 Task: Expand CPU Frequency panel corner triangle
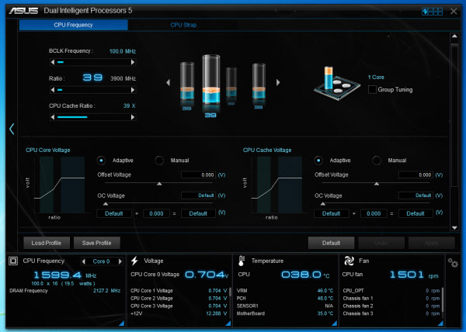click(x=121, y=323)
